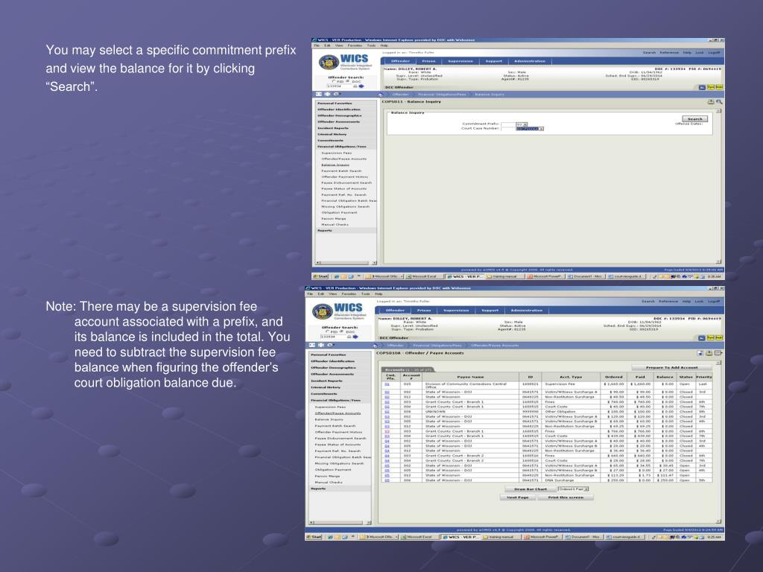This screenshot has width=763, height=572.
Task: Open Manual Checks in bottom sidebar
Action: tap(328, 482)
